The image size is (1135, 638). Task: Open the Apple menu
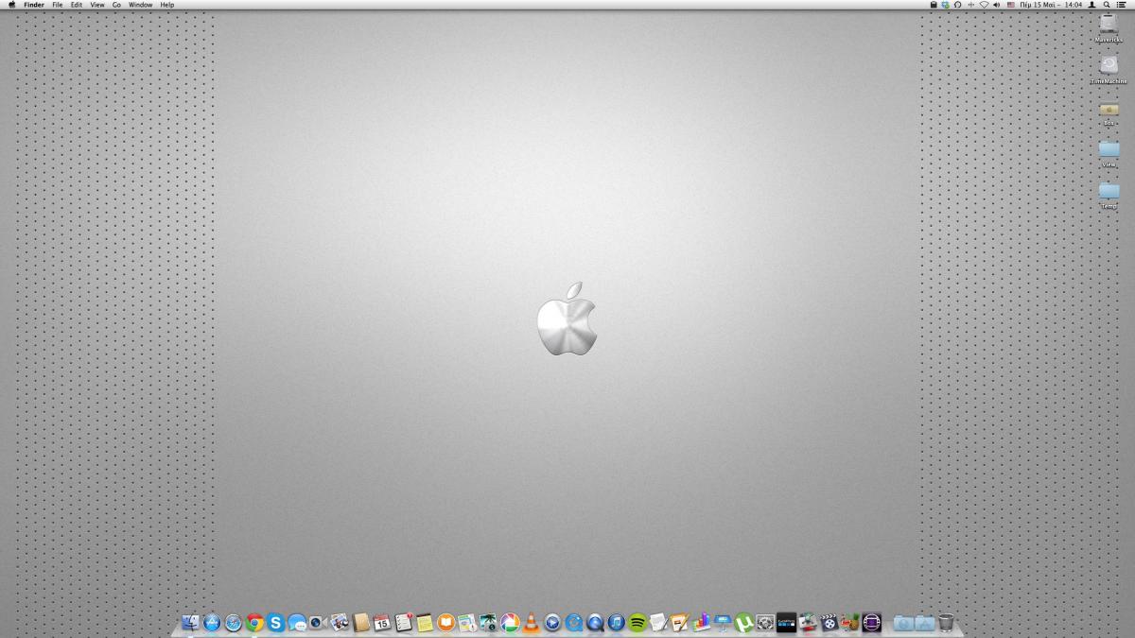11,5
